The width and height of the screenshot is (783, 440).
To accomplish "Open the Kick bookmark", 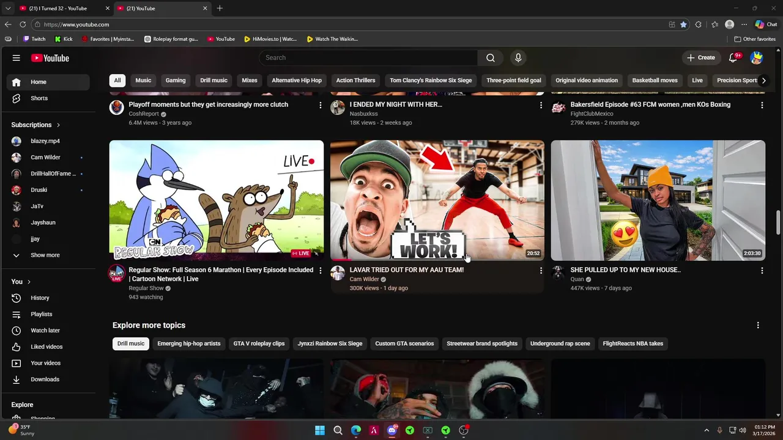I will pos(64,39).
